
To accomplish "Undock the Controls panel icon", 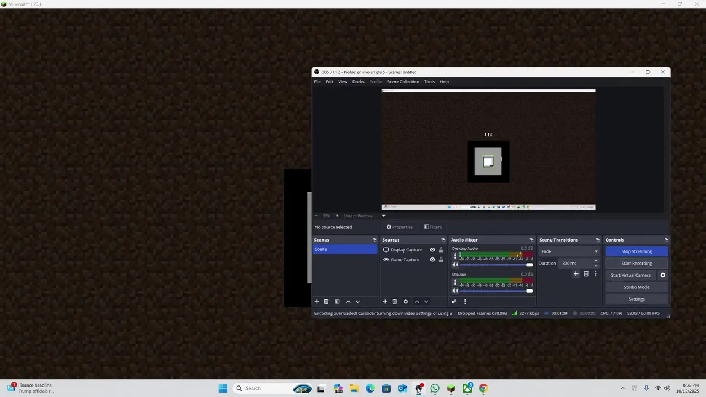I will pyautogui.click(x=666, y=240).
